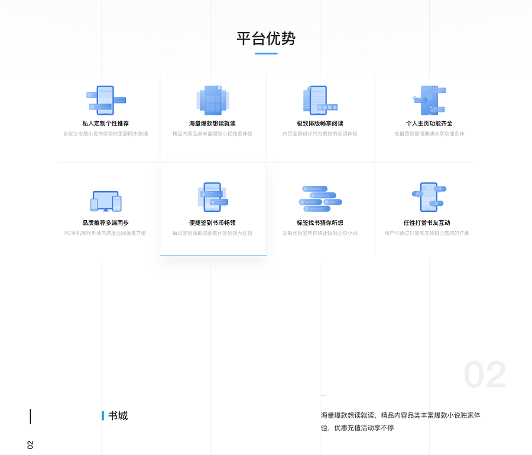Click the 平台优势 section heading
The height and width of the screenshot is (455, 532).
(266, 39)
